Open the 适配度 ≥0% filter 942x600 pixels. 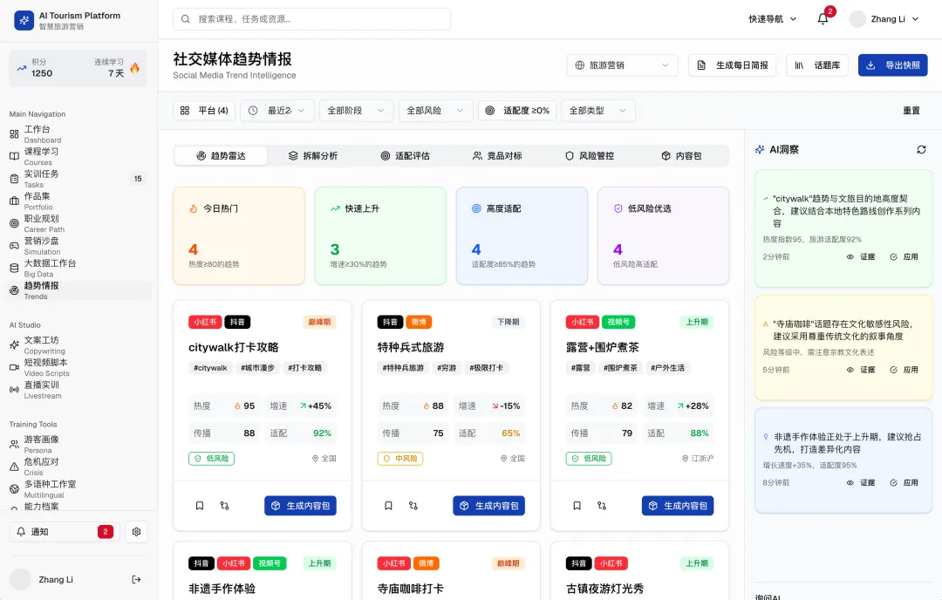(x=517, y=111)
